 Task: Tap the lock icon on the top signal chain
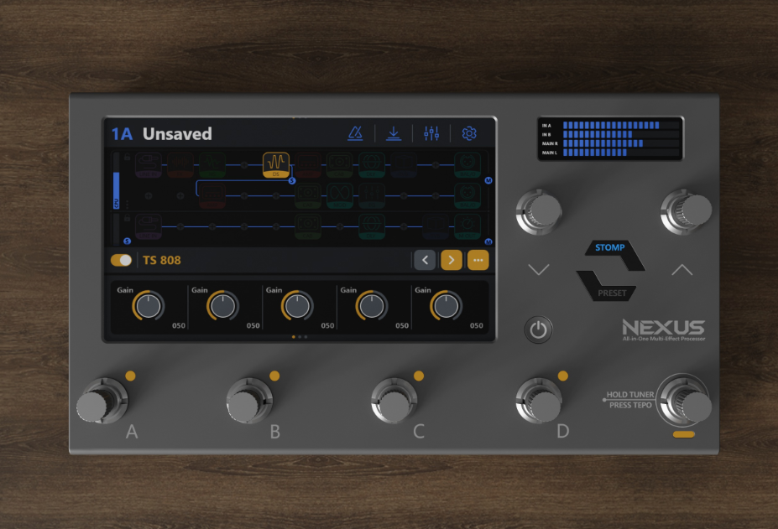click(x=127, y=157)
